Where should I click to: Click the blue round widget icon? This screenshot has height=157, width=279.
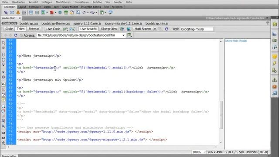(x=60, y=13)
